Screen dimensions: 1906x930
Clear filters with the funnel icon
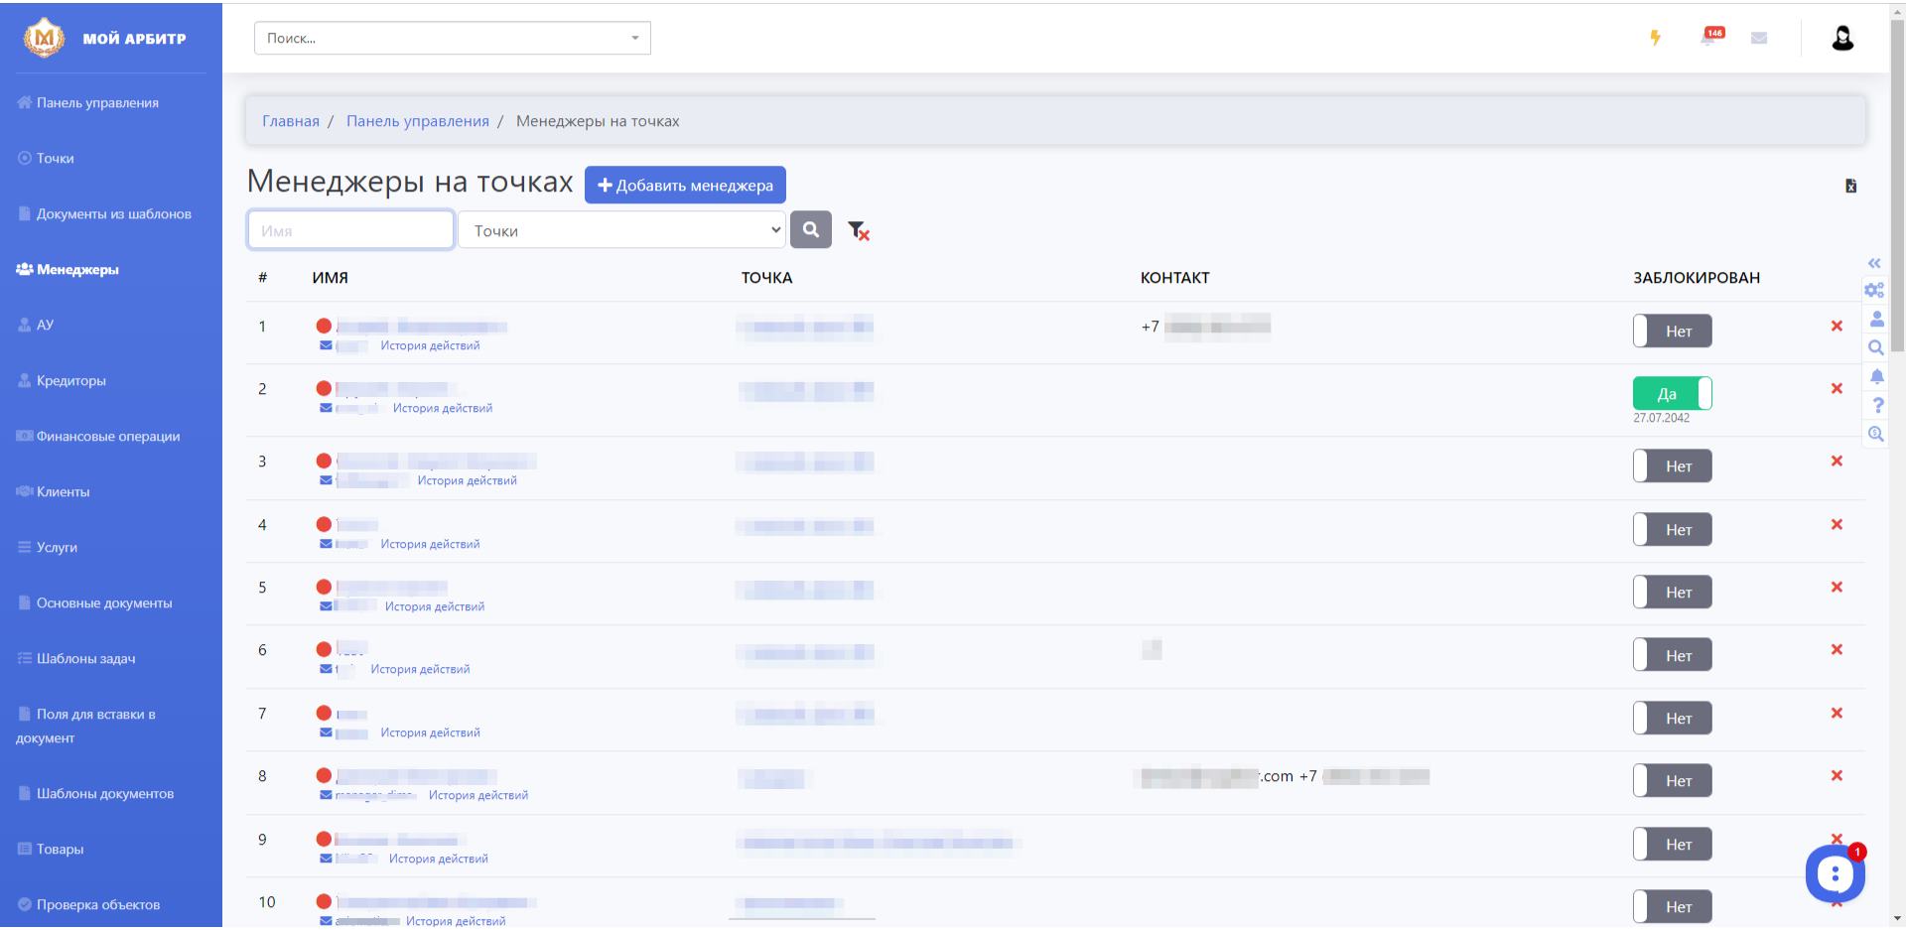859,231
